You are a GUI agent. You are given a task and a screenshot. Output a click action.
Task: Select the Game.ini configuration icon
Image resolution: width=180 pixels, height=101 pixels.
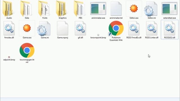44,29
